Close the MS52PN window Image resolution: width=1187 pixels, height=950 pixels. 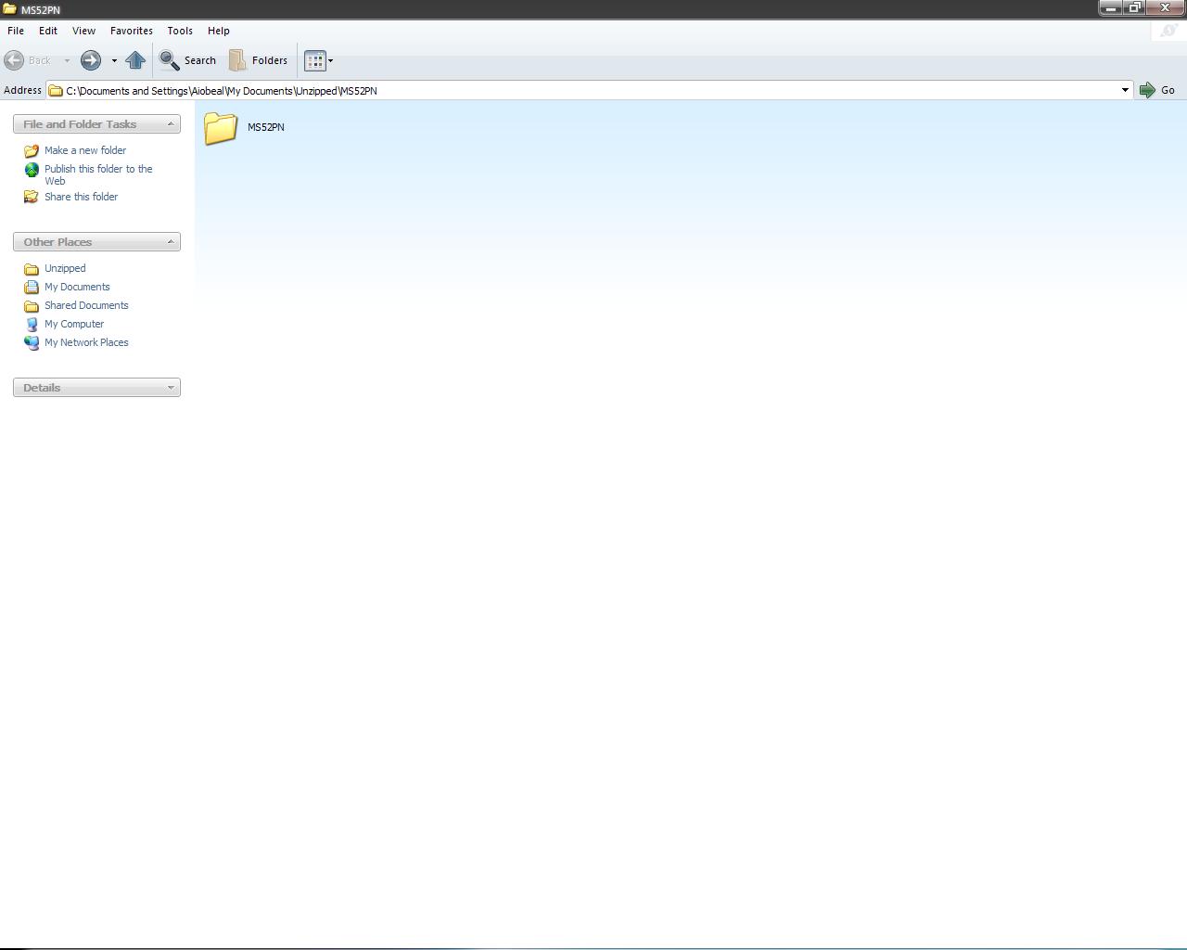pos(1166,7)
